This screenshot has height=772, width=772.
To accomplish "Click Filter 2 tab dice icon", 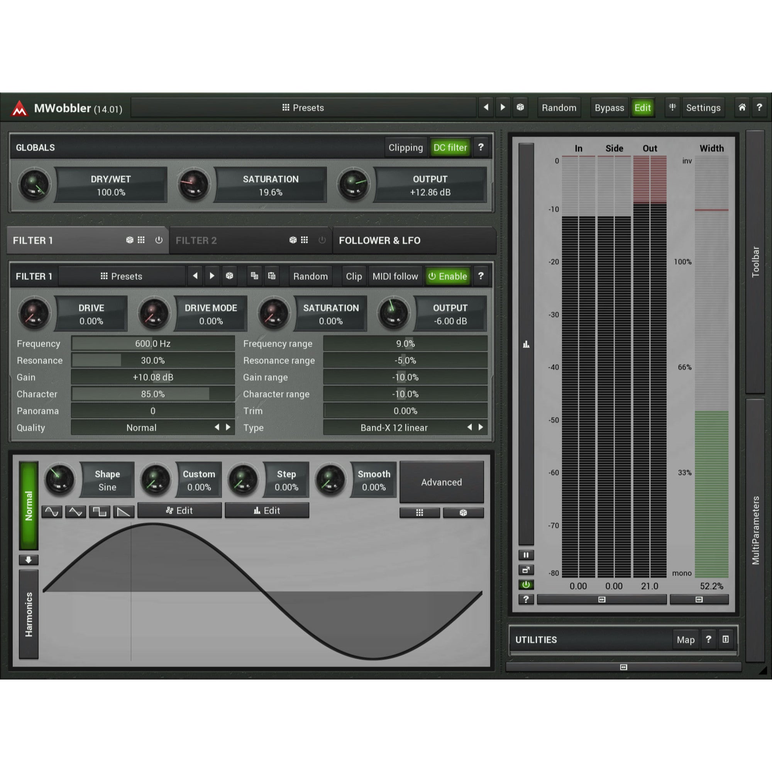I will 293,240.
